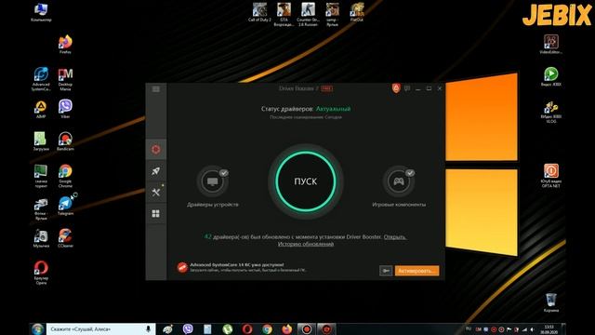The width and height of the screenshot is (595, 335).
Task: Select the Компьютер desktop icon
Action: point(41,12)
